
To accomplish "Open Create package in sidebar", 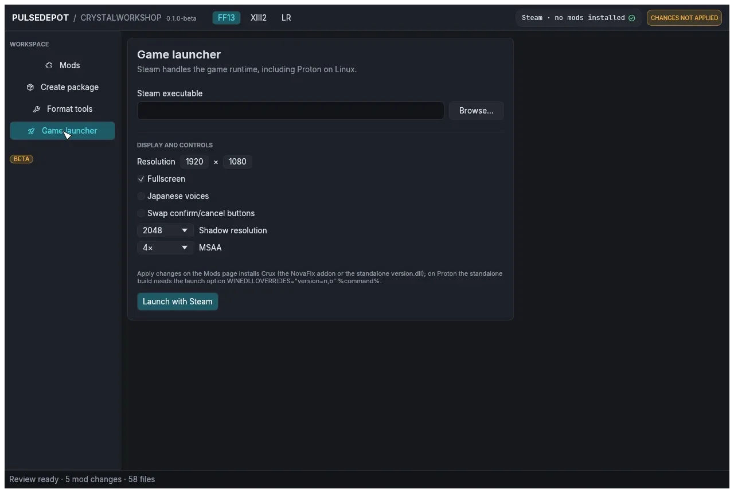I will point(63,87).
